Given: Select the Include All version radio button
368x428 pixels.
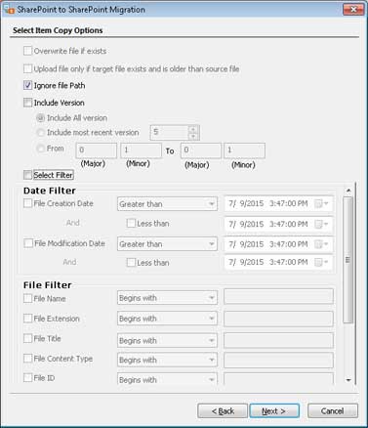Looking at the screenshot, I should click(x=41, y=118).
